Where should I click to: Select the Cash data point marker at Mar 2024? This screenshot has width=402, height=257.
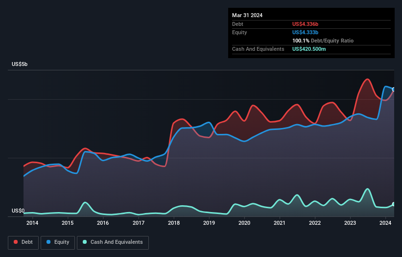pos(394,204)
